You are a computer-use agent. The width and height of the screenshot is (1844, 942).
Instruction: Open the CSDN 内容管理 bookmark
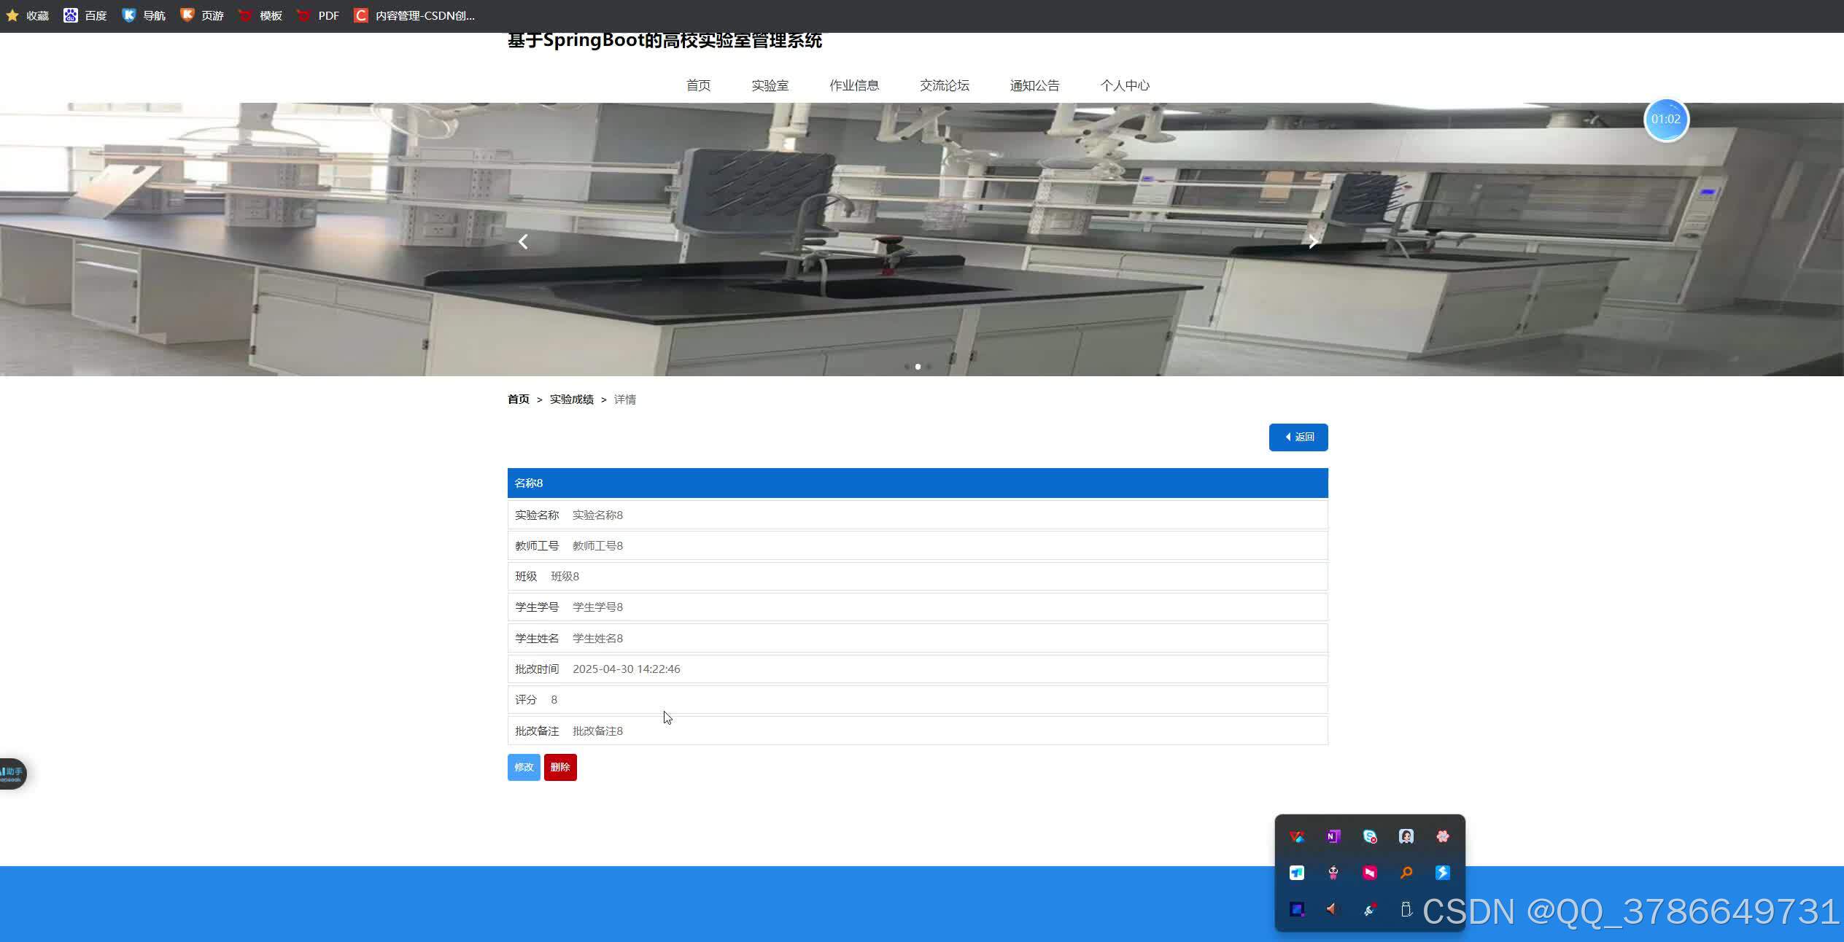point(414,15)
